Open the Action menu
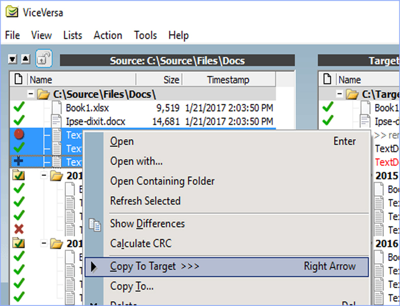 point(108,35)
